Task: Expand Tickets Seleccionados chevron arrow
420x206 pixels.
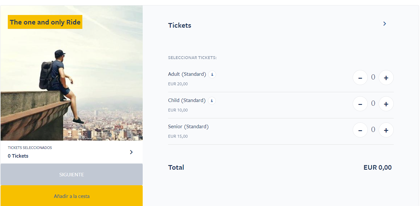Action: pos(131,152)
